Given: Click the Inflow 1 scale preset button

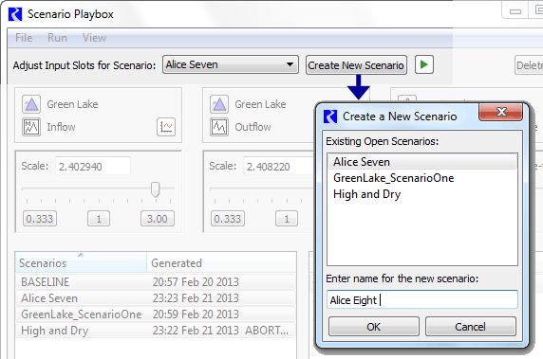Looking at the screenshot, I should coord(99,219).
